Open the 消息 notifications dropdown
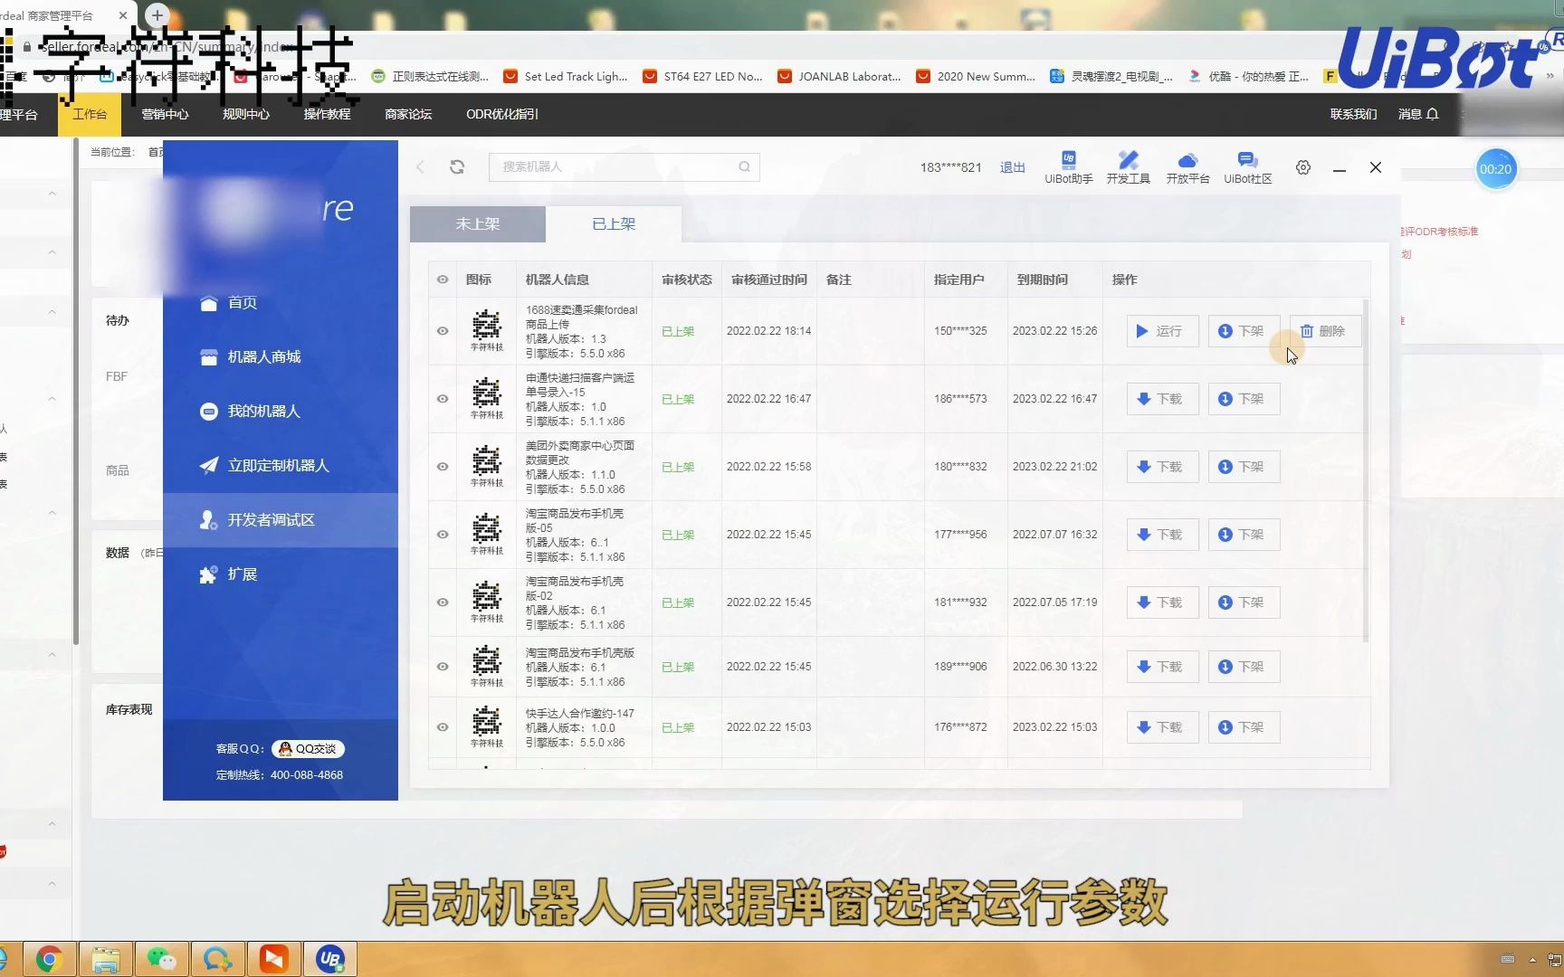This screenshot has width=1564, height=977. click(x=1417, y=114)
